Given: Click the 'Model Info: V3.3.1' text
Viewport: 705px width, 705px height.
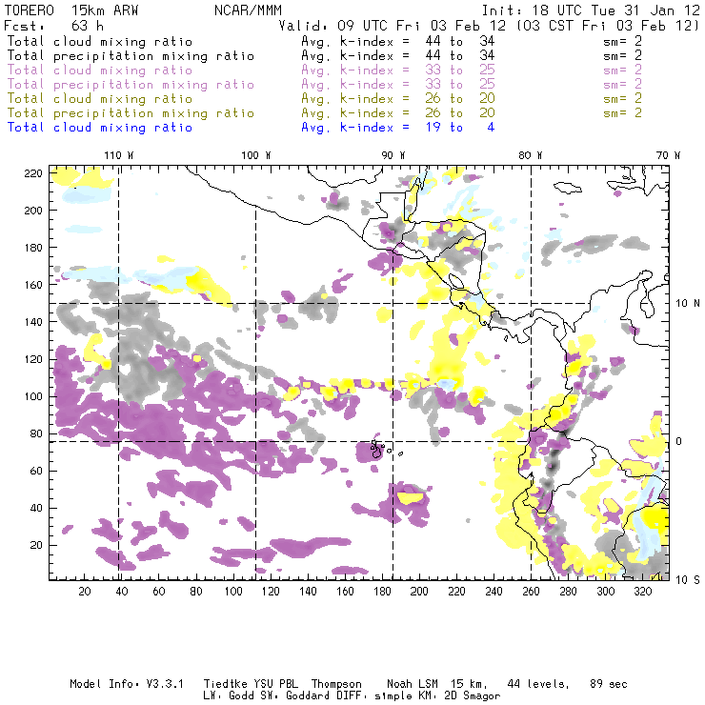Looking at the screenshot, I should pyautogui.click(x=127, y=684).
